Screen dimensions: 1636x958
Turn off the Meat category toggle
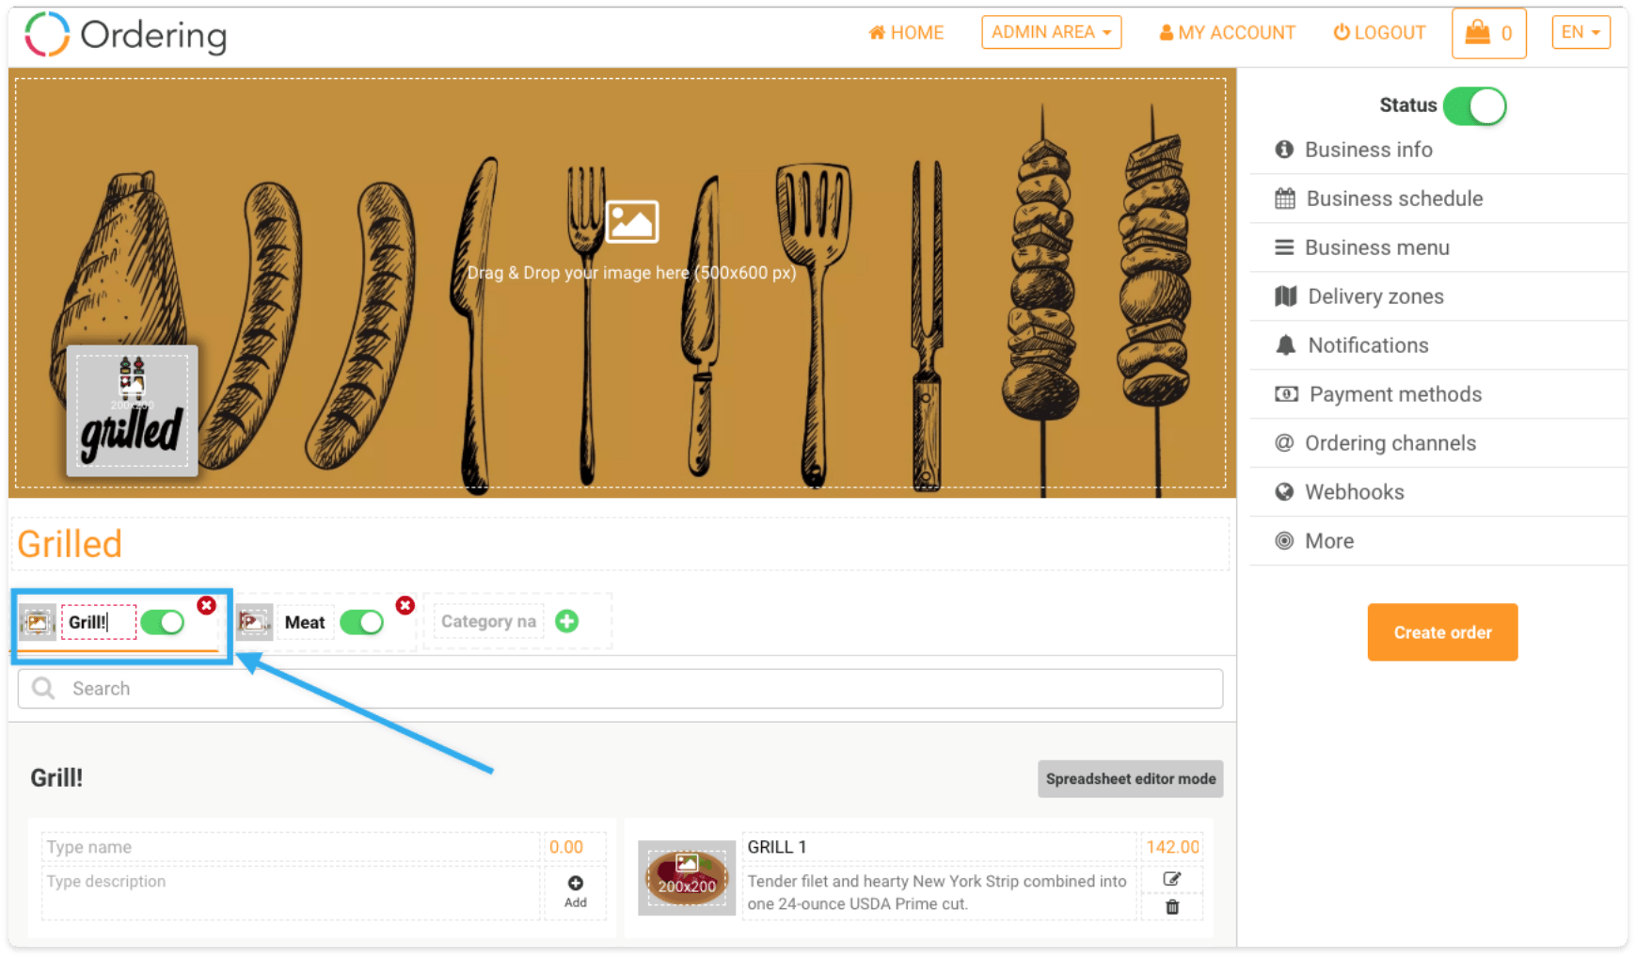pos(361,622)
